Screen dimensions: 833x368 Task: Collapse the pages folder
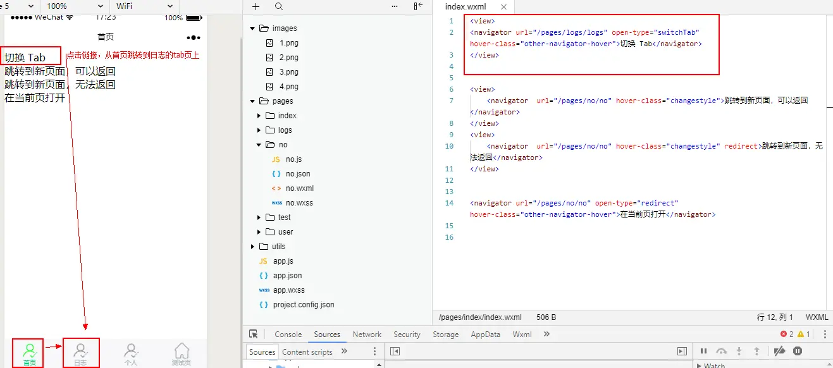253,101
